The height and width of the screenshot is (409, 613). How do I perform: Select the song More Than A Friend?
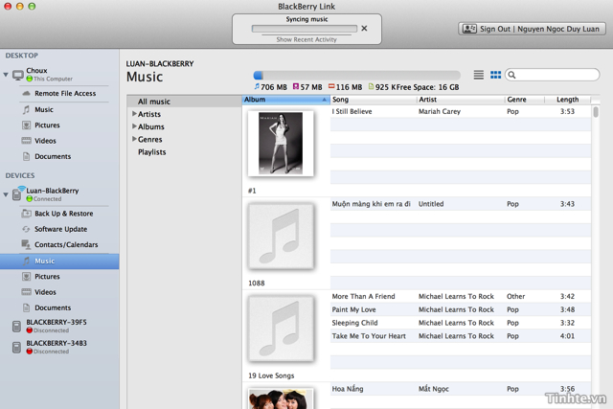363,296
